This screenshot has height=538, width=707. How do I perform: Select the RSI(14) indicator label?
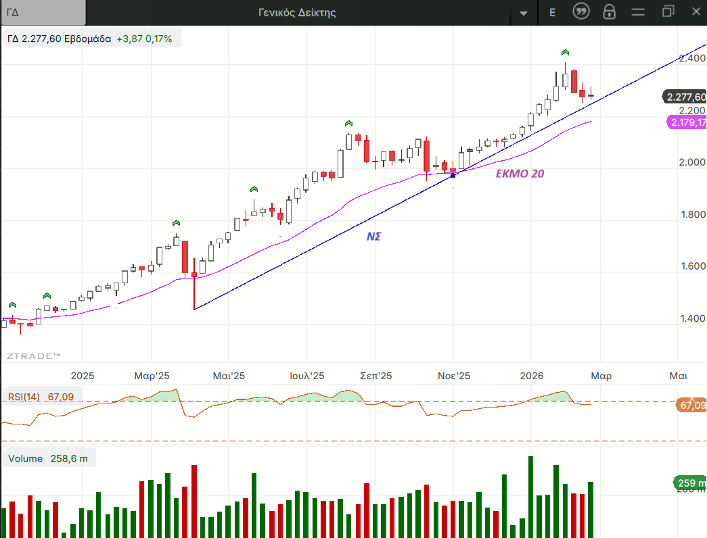tap(41, 397)
